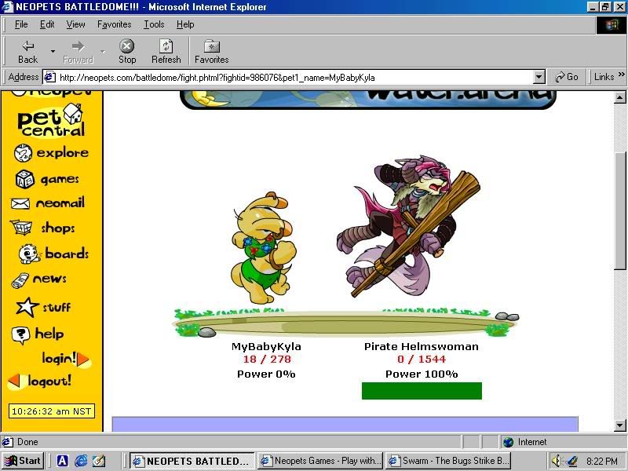Screen dimensions: 628x471
Task: Click the Back arrow toolbar button
Action: click(x=27, y=52)
